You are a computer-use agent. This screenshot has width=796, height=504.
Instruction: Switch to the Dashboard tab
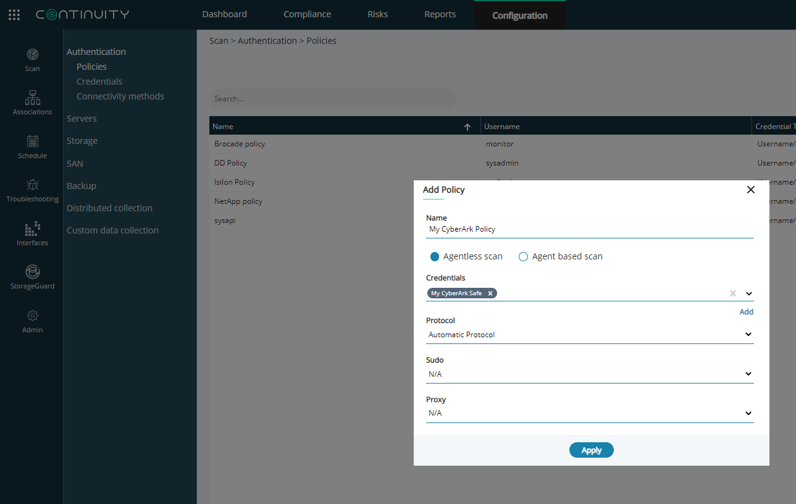pos(224,14)
